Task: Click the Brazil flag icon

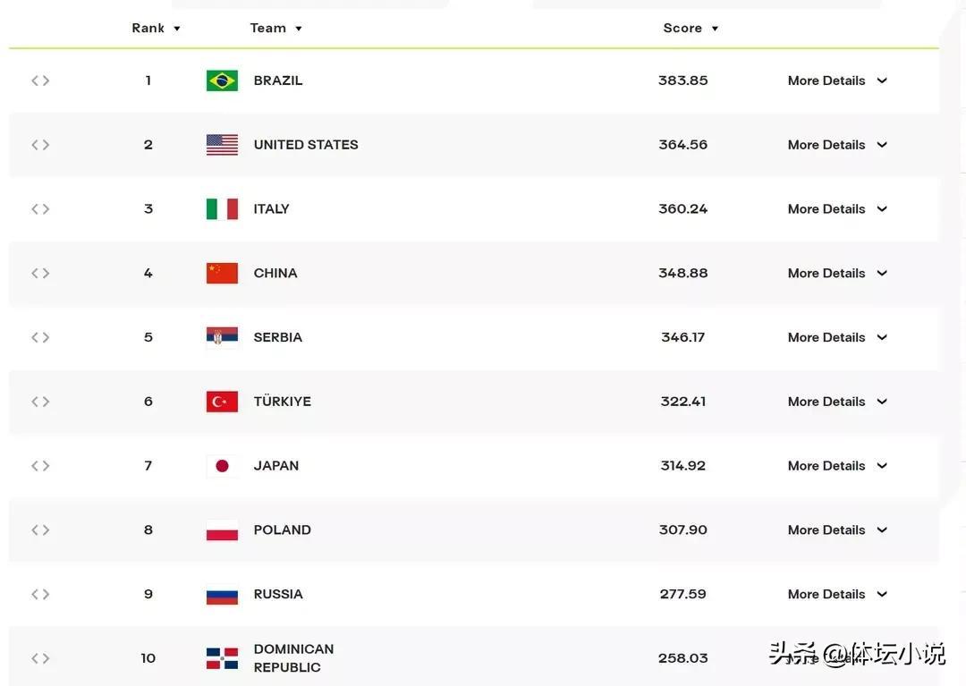Action: point(222,80)
